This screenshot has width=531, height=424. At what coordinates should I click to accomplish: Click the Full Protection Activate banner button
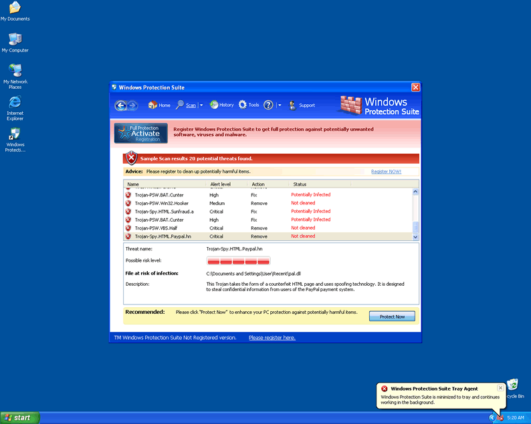pos(140,133)
